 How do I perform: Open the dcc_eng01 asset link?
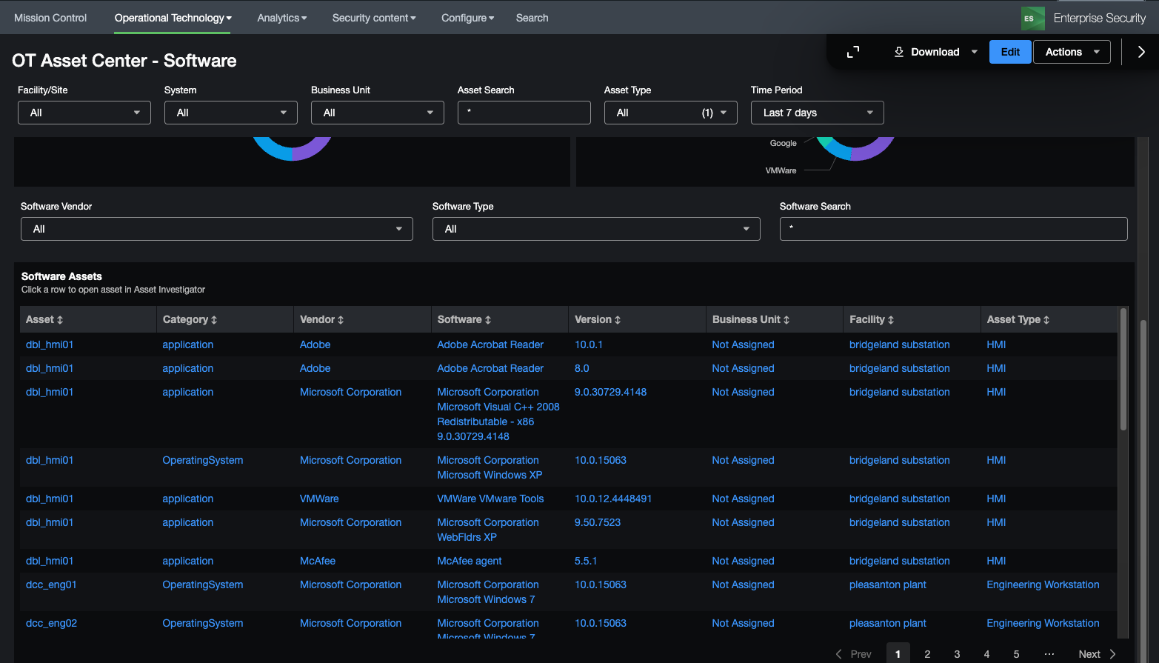coord(51,584)
